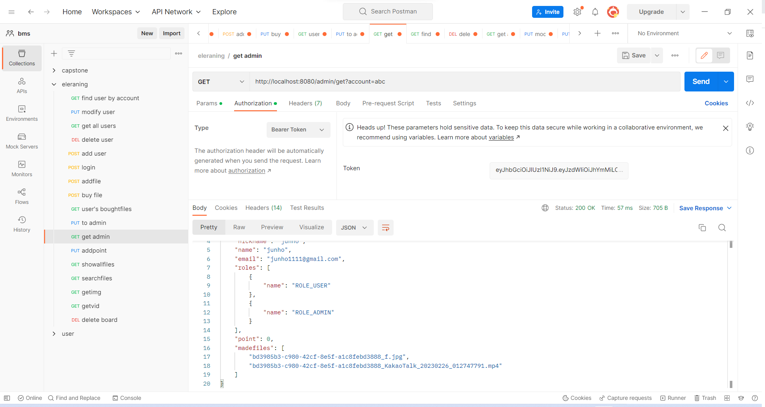Show the request History panel
The height and width of the screenshot is (407, 765).
pos(22,224)
